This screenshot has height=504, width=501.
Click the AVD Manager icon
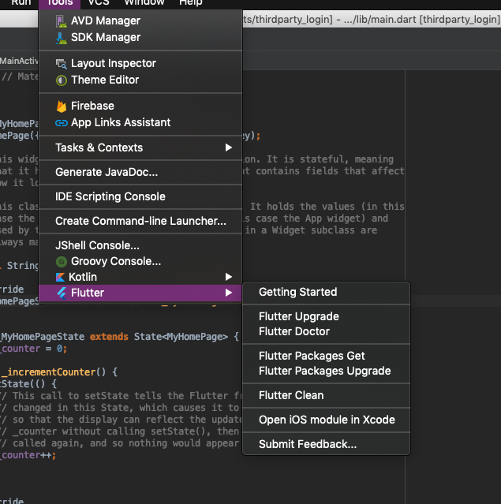pos(61,21)
